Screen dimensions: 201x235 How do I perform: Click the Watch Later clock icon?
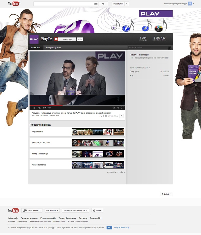point(118,108)
